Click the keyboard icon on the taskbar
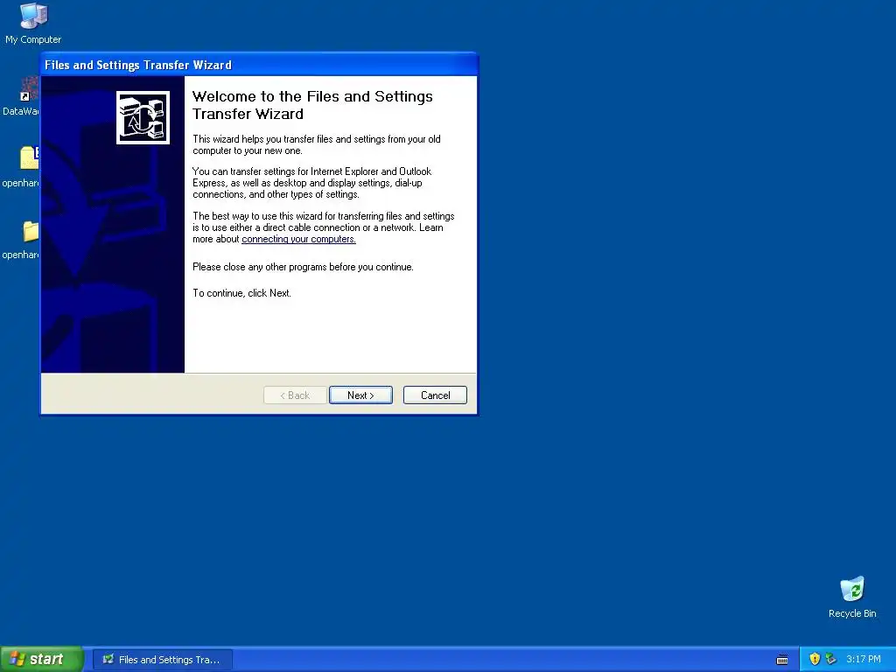This screenshot has height=672, width=896. pyautogui.click(x=782, y=660)
